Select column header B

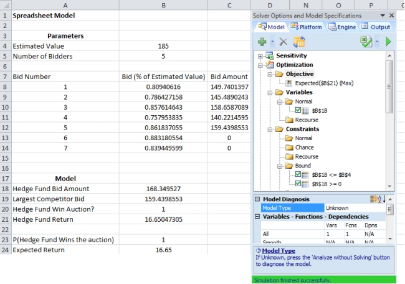click(x=163, y=5)
